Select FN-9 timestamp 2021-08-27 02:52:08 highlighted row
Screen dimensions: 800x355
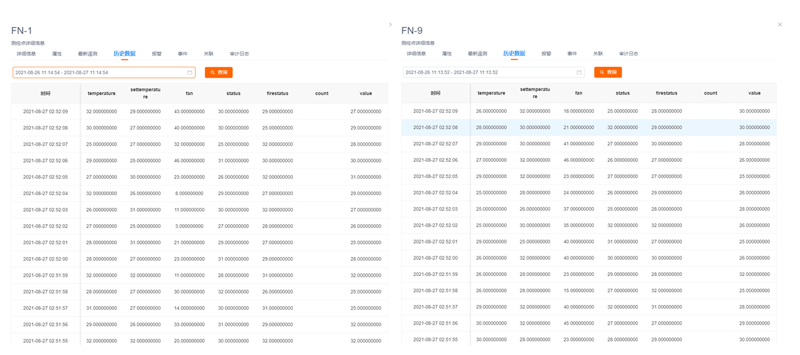pyautogui.click(x=435, y=128)
